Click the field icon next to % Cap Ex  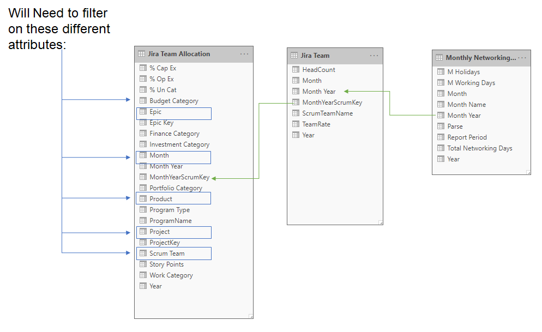click(143, 68)
